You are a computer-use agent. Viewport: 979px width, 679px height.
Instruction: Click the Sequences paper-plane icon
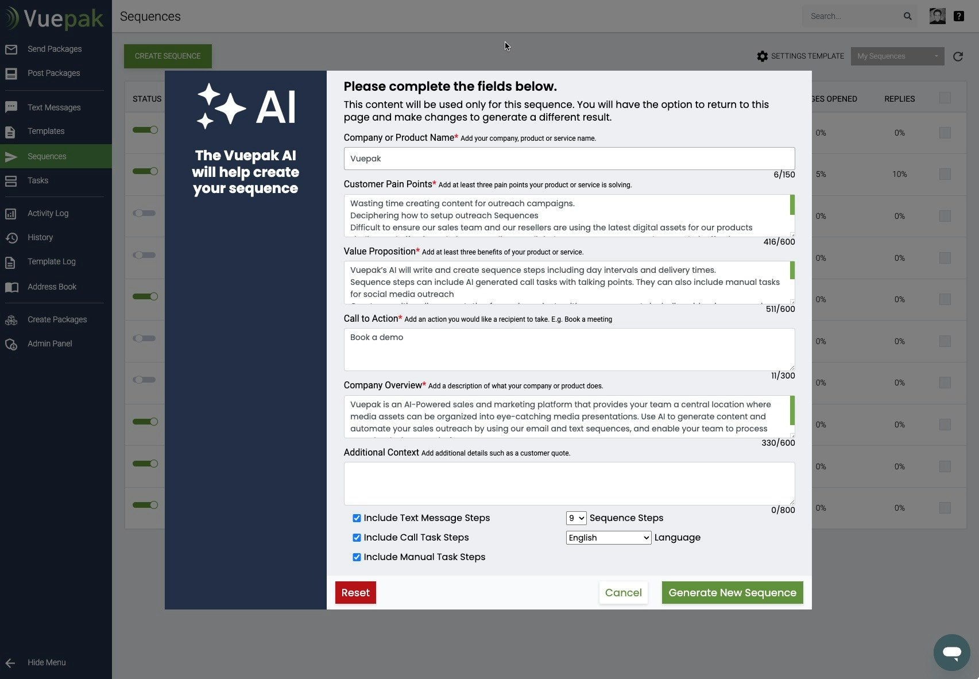pos(11,157)
